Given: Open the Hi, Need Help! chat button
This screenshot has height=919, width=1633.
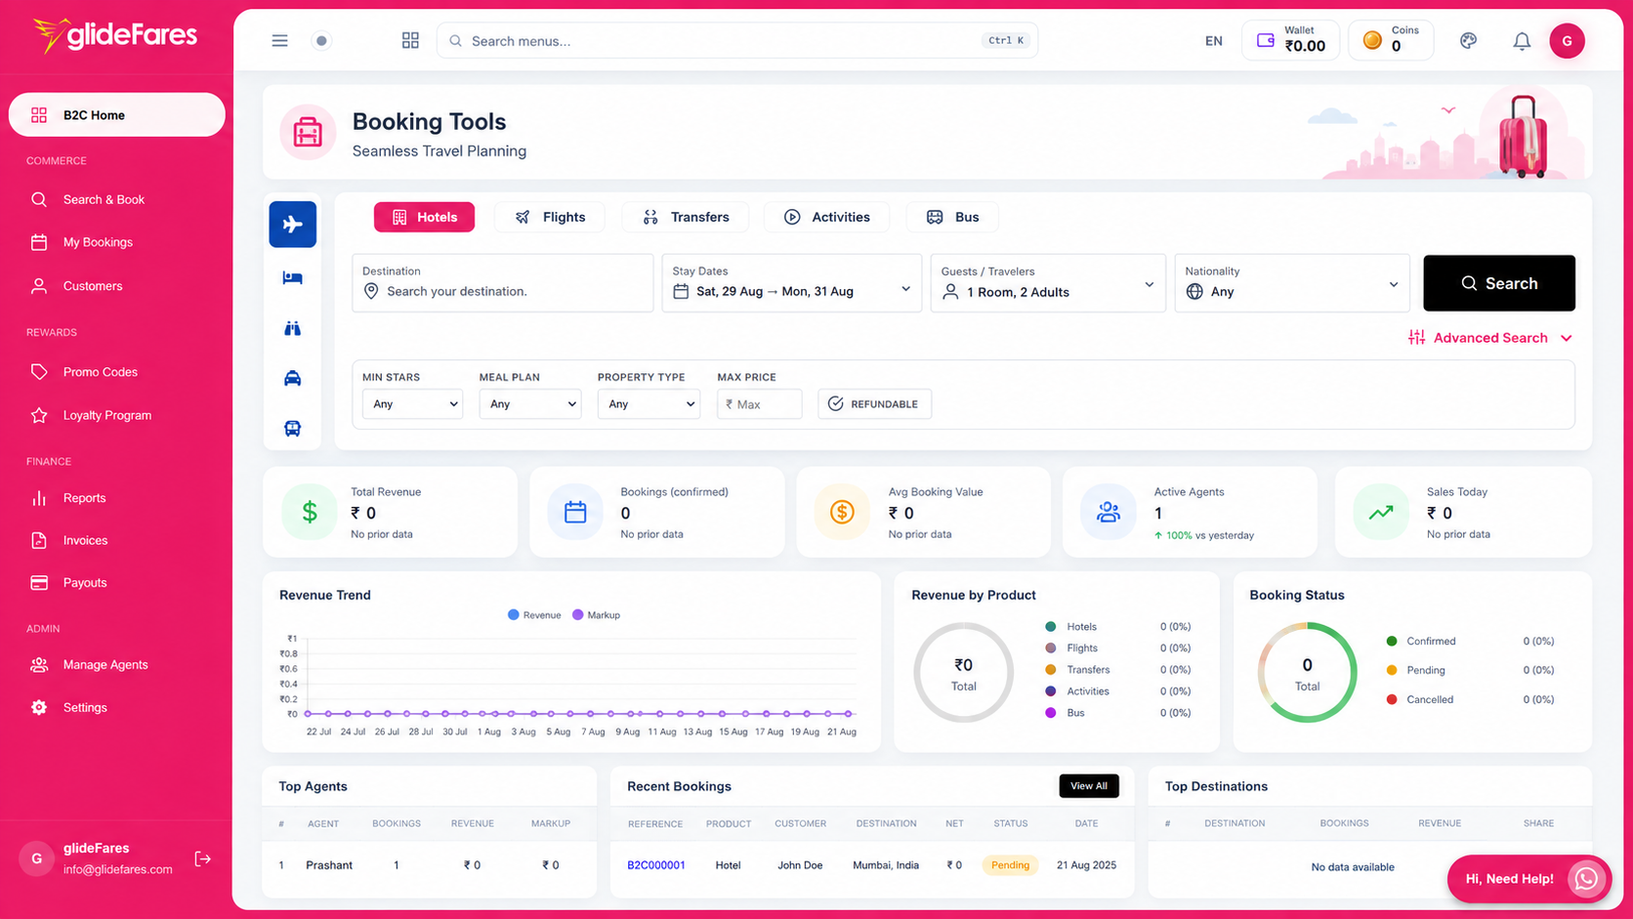Looking at the screenshot, I should pos(1529,879).
